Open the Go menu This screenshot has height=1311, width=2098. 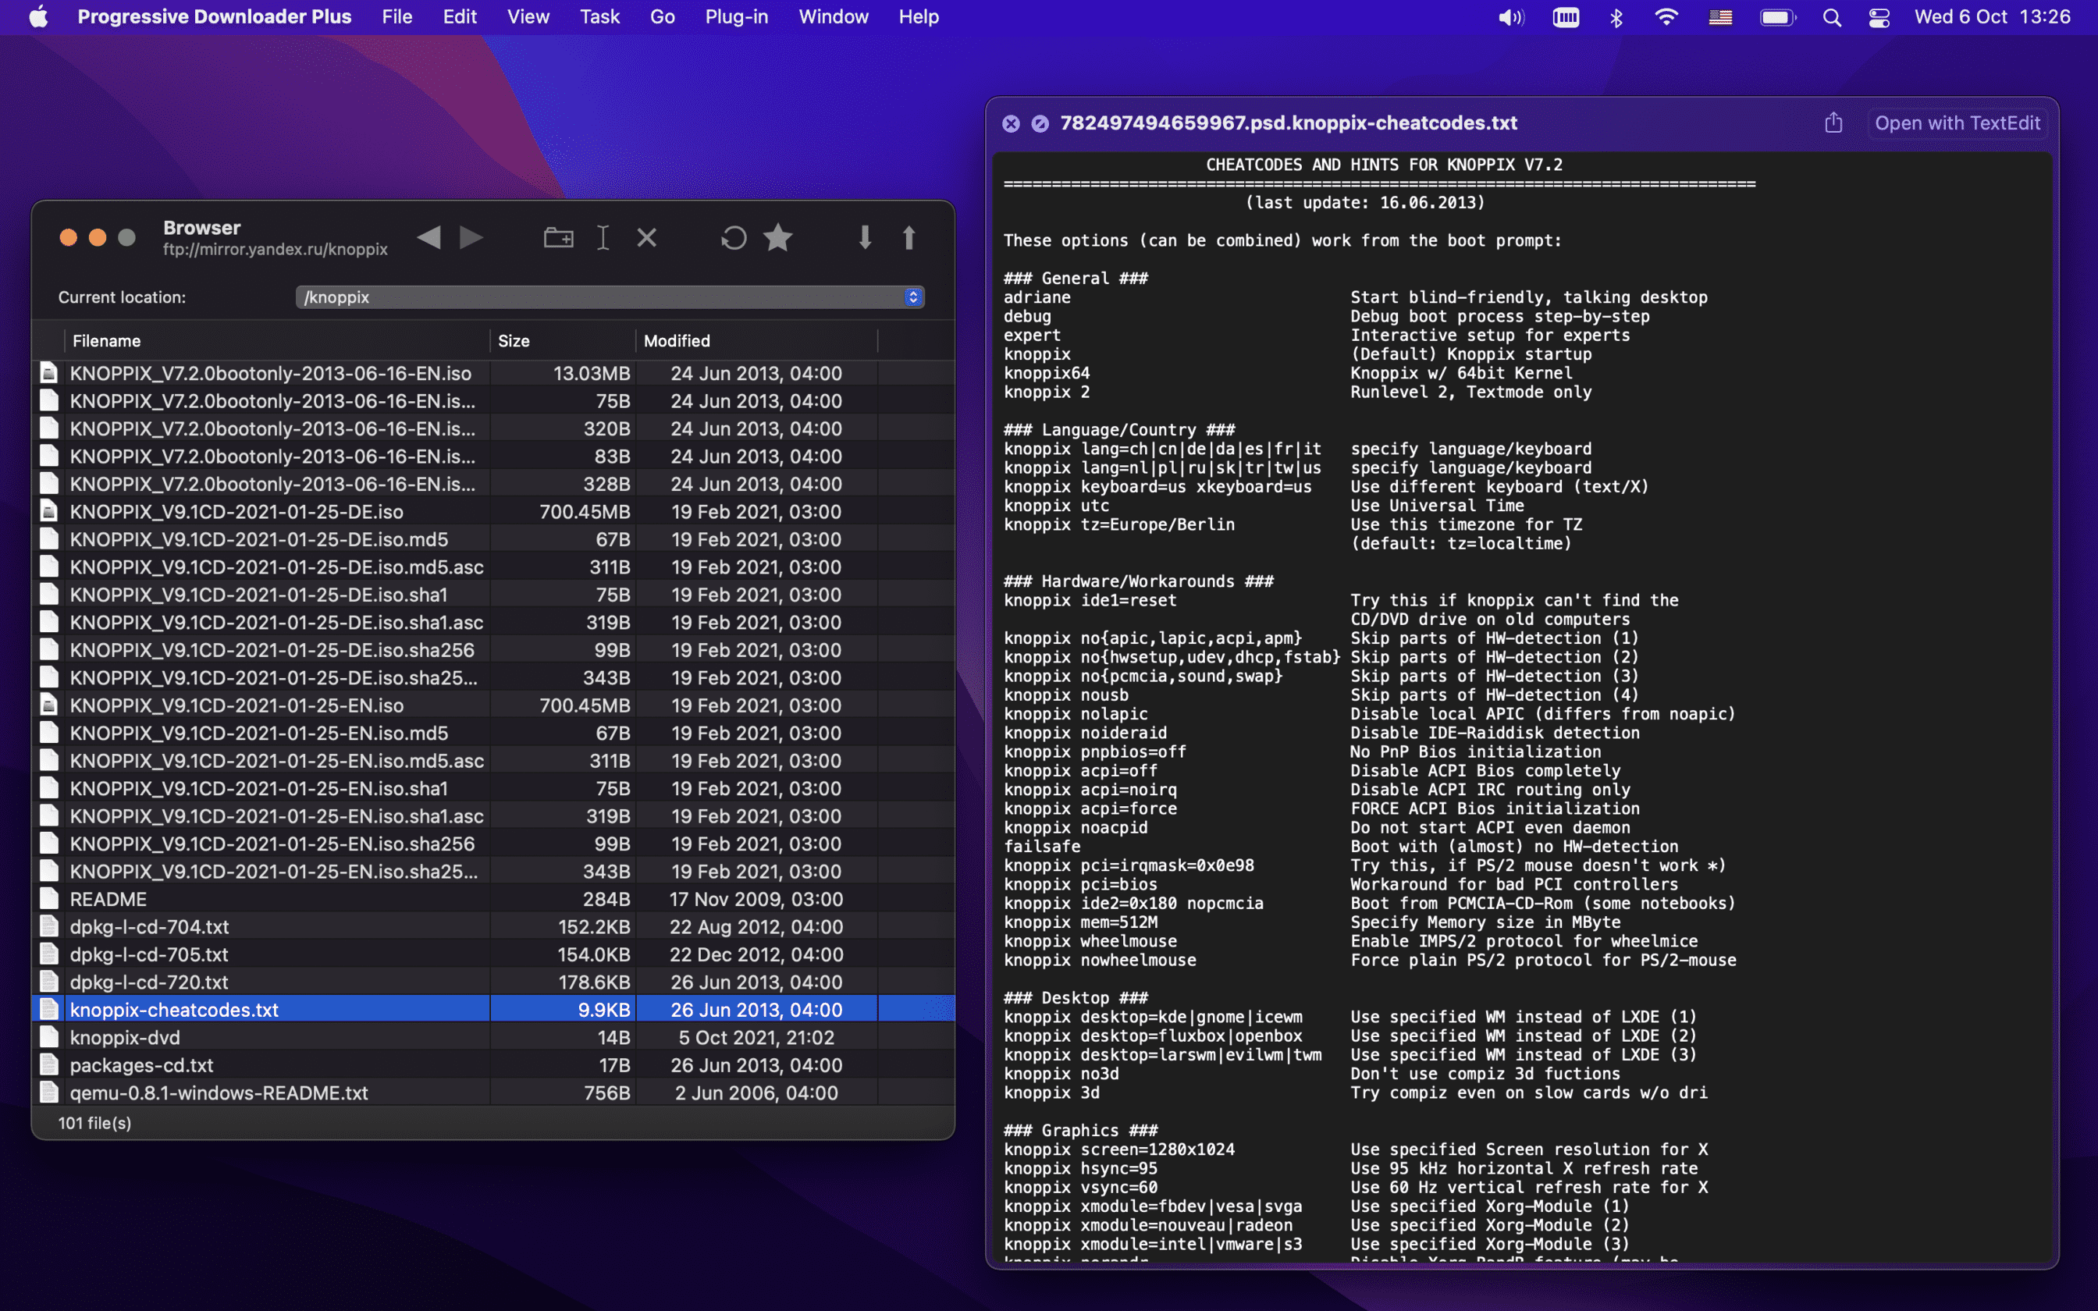[x=663, y=16]
